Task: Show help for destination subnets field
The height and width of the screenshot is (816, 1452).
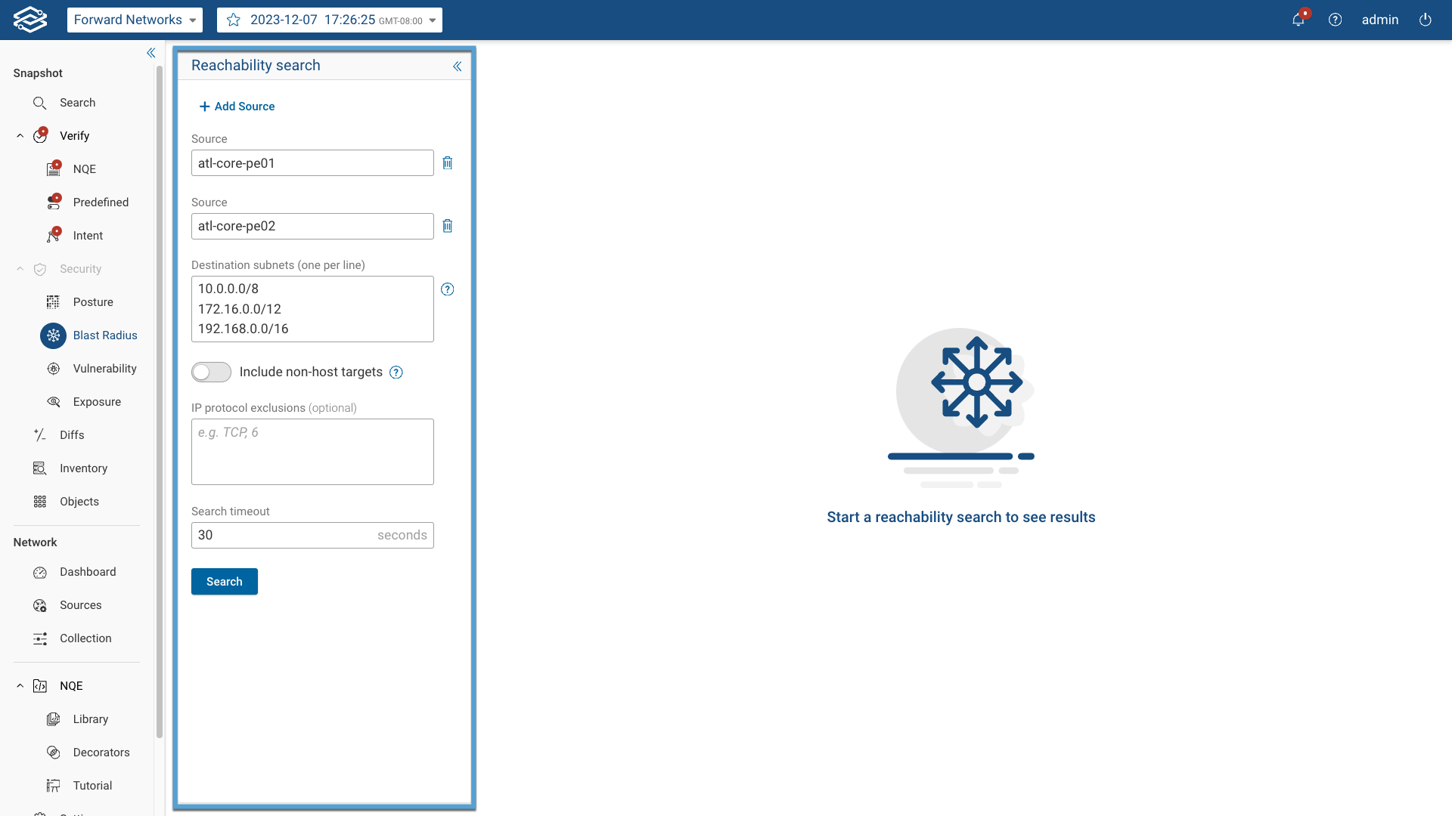Action: tap(448, 289)
